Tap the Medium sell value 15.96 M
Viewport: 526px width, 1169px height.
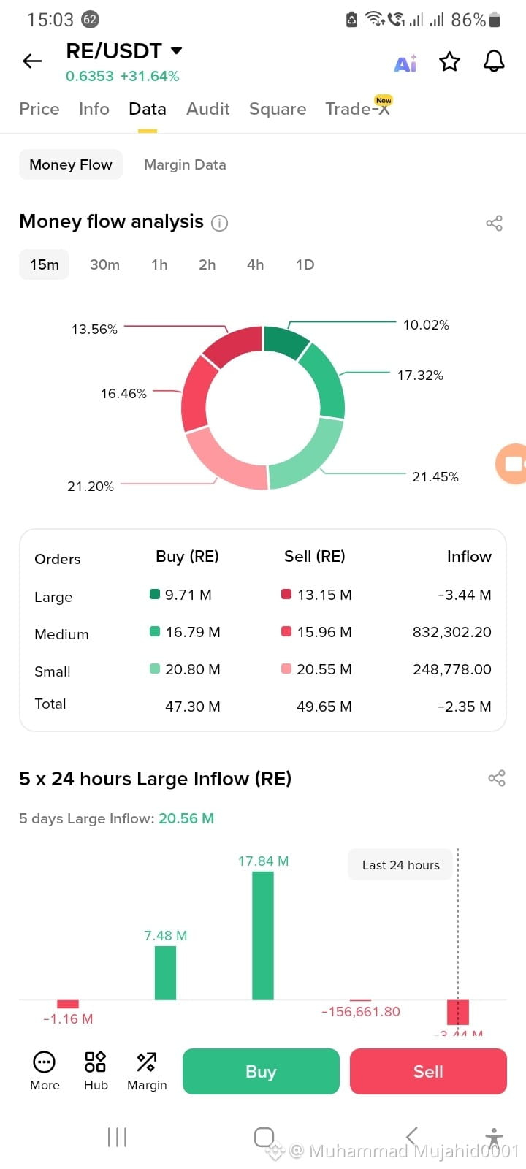point(324,632)
